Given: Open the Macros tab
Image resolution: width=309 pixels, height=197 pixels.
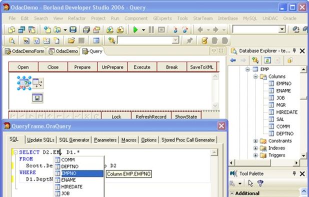Looking at the screenshot, I should point(129,140).
